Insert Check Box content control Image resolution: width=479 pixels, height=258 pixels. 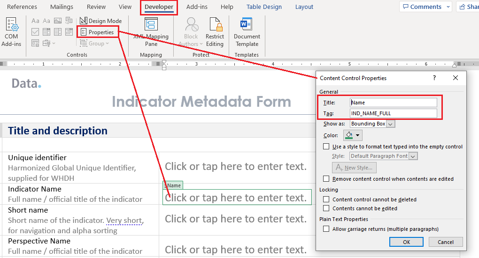click(x=35, y=32)
